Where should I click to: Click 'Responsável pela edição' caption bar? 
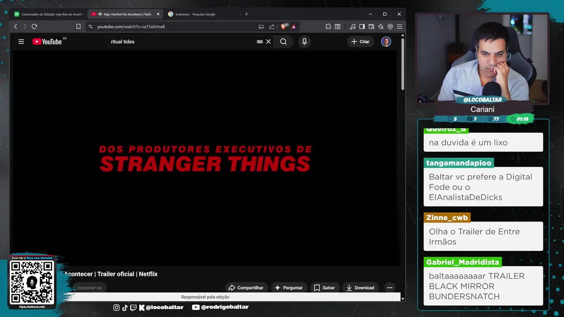pyautogui.click(x=205, y=297)
